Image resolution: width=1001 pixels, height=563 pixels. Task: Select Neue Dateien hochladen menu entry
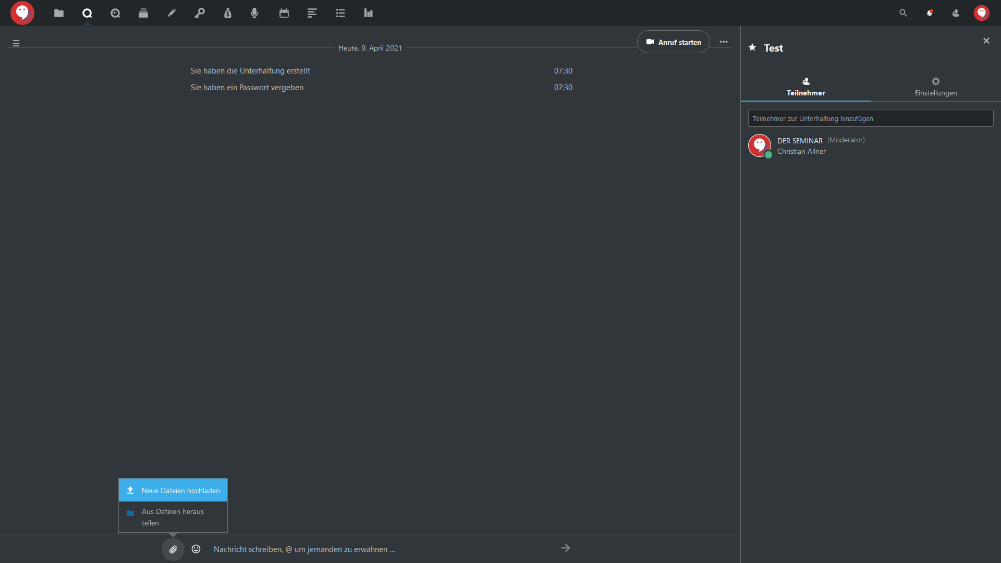point(173,491)
